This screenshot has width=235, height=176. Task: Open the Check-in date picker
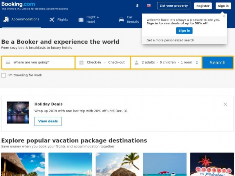tap(94, 63)
